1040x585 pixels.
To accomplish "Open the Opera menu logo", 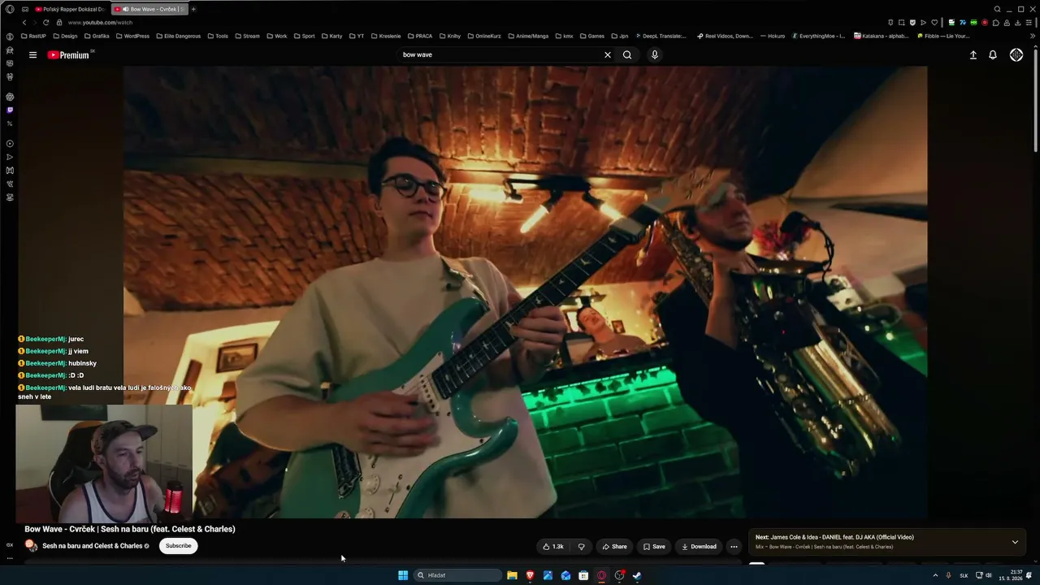I will [x=10, y=9].
